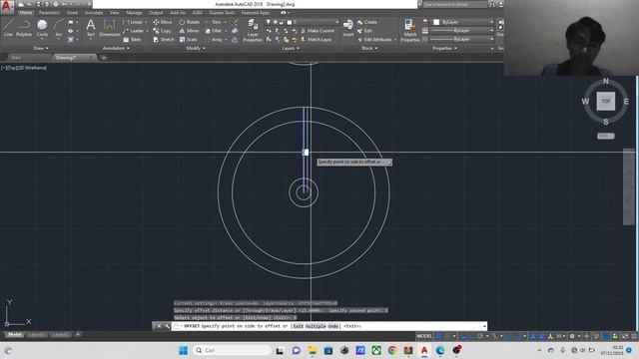Click the Match Layer button
This screenshot has width=639, height=359.
click(x=316, y=40)
